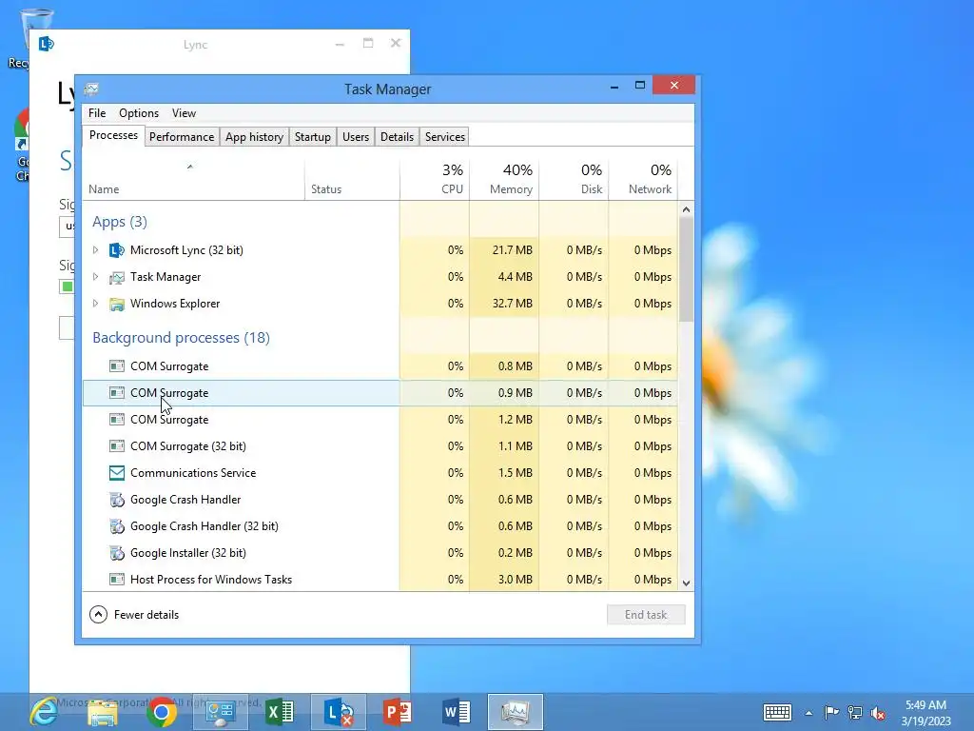Click the Google Crash Handler icon
The image size is (974, 731).
click(x=116, y=500)
